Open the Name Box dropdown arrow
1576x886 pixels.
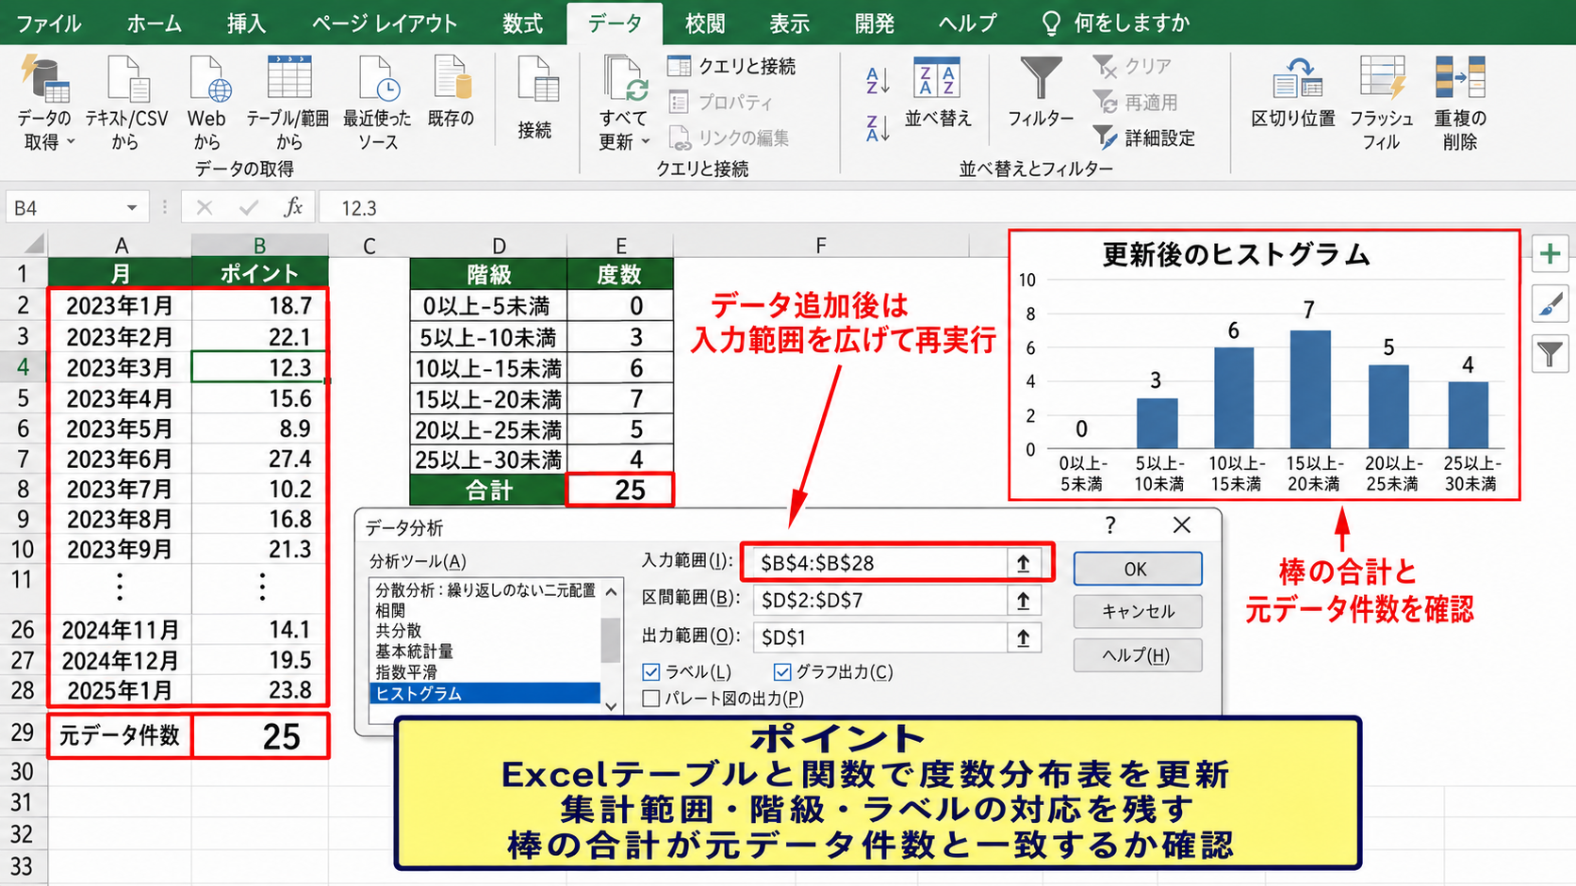[132, 208]
